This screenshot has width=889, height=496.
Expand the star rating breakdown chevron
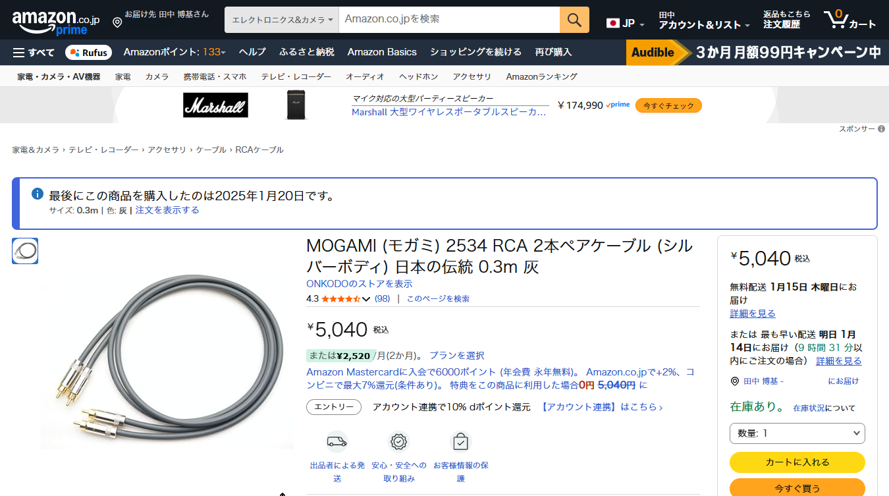point(366,299)
